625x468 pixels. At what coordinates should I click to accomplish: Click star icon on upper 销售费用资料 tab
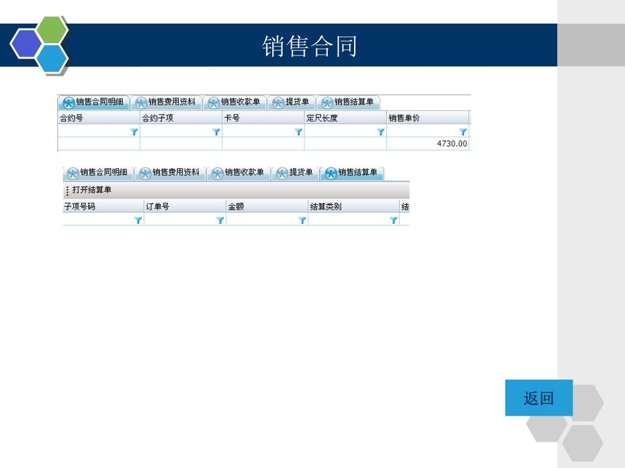tap(141, 103)
